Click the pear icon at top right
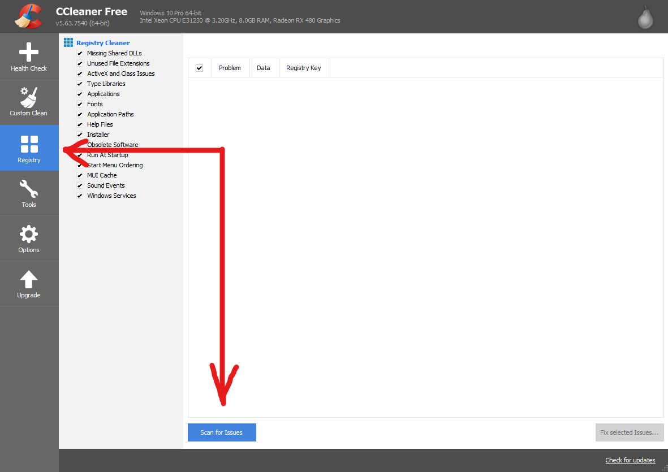The height and width of the screenshot is (472, 668). [x=645, y=17]
